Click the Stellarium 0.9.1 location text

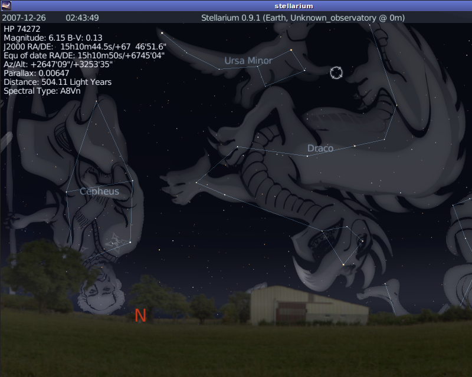(303, 18)
